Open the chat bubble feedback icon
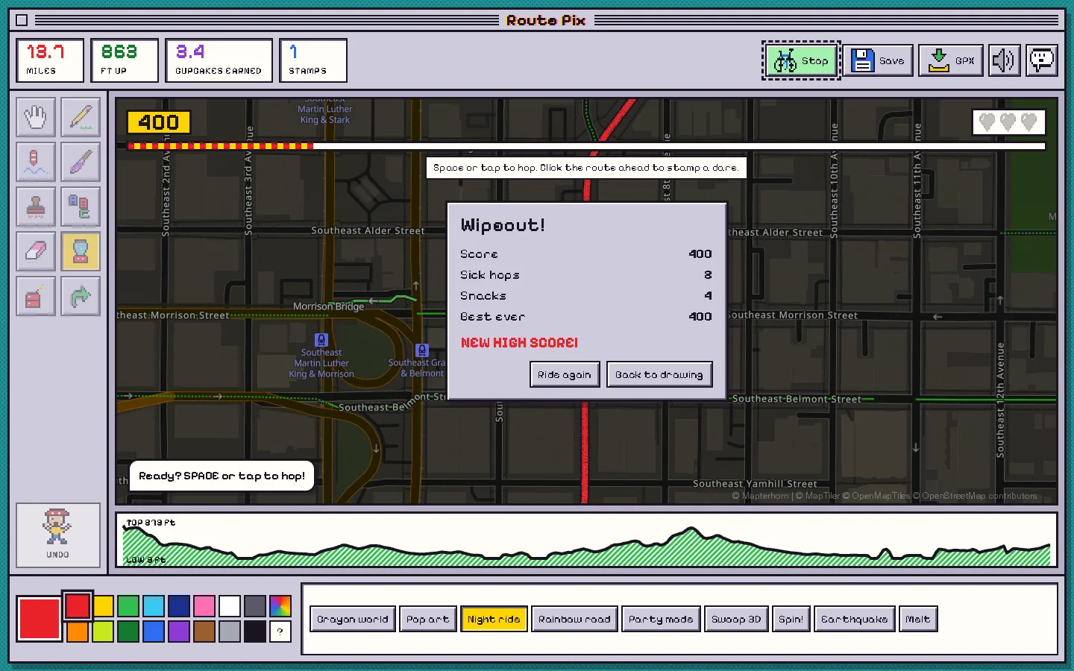Image resolution: width=1074 pixels, height=671 pixels. point(1042,60)
